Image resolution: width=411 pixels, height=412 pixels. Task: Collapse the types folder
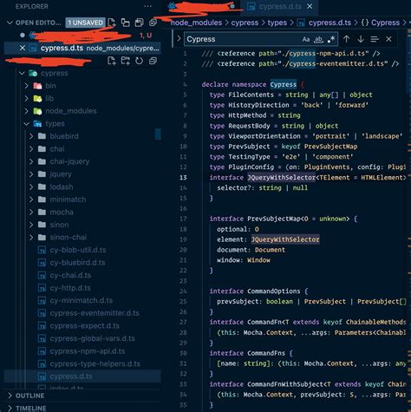coord(27,124)
